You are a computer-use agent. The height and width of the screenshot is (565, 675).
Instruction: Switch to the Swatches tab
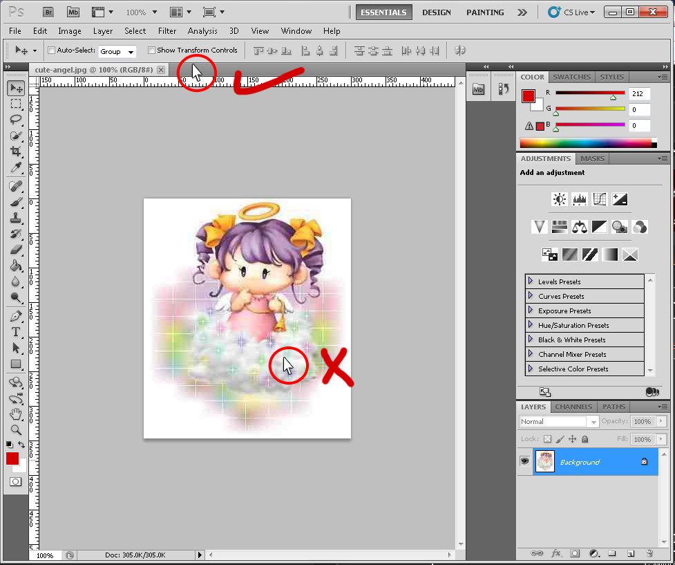[x=571, y=77]
